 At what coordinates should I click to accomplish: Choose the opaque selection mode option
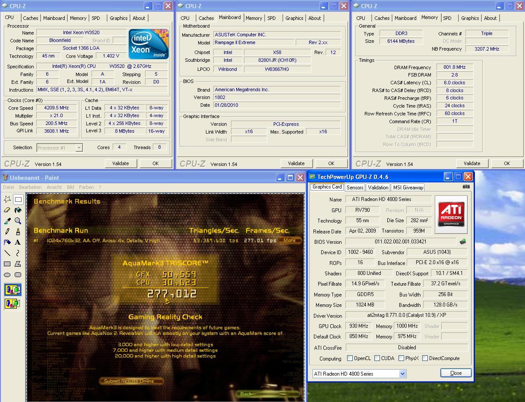13,290
